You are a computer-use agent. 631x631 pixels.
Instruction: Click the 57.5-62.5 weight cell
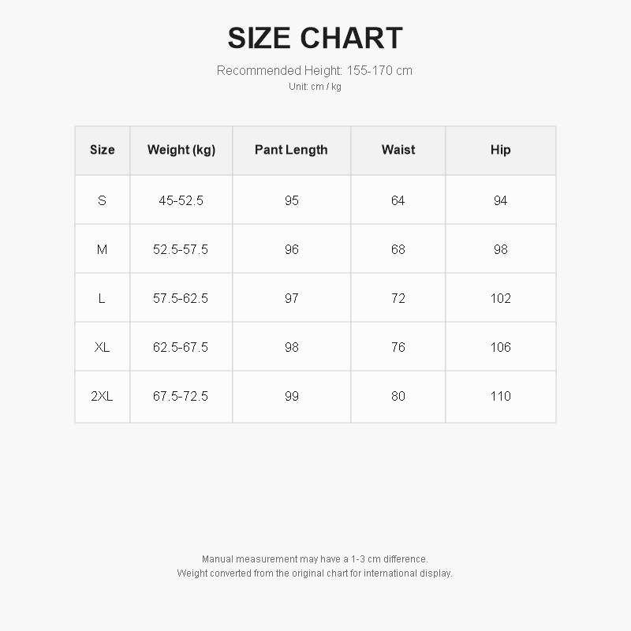[181, 298]
